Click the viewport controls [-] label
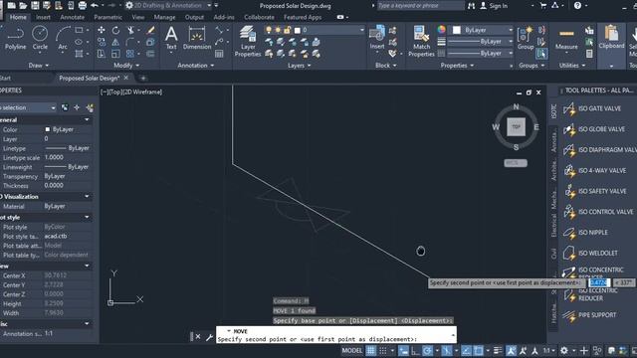 (105, 92)
